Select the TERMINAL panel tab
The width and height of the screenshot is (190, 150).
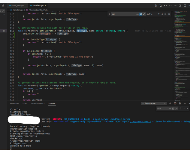52,103
